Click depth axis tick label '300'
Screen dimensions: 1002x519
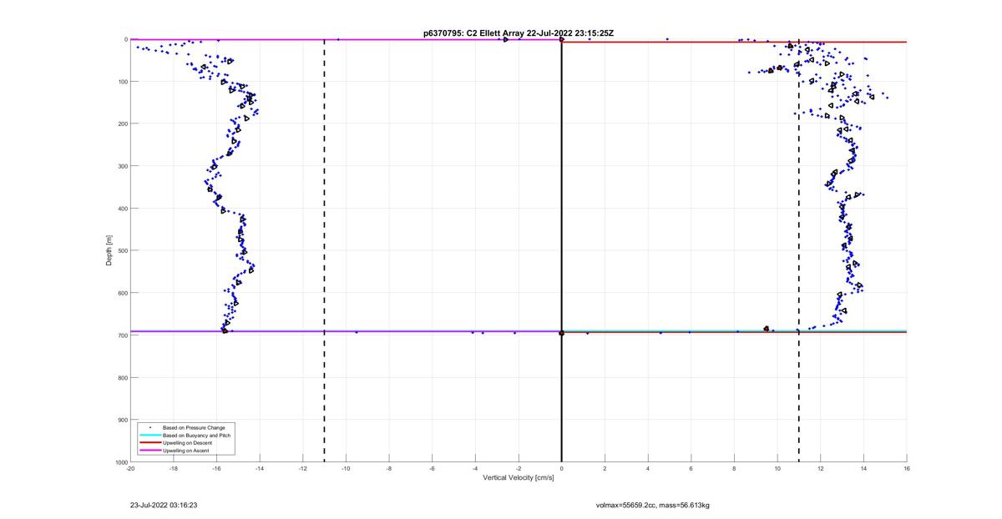click(122, 166)
